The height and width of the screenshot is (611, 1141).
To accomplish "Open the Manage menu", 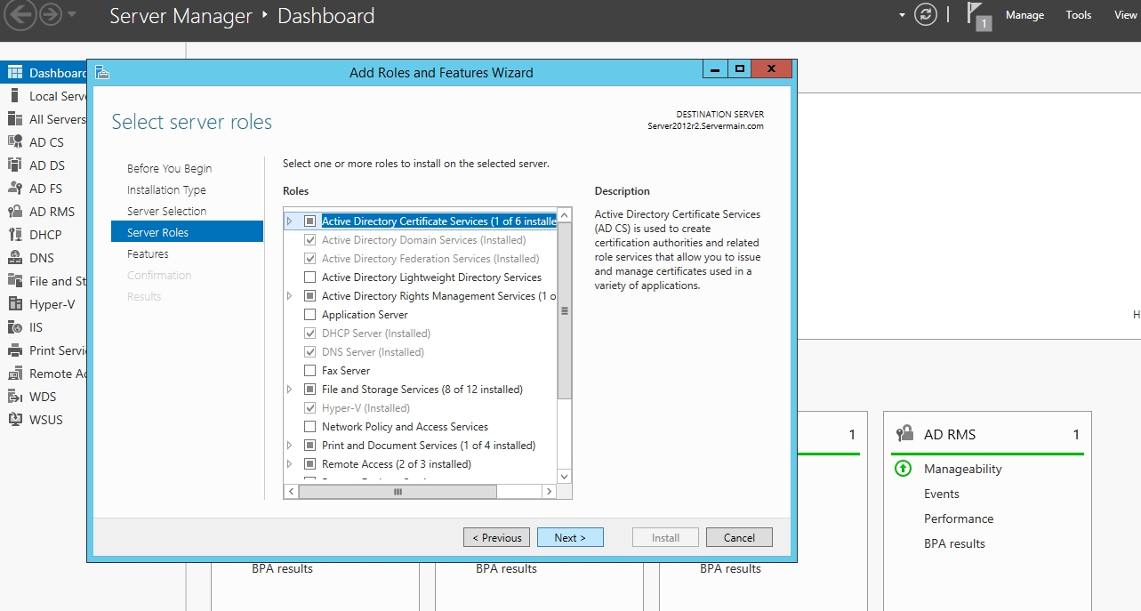I will [x=1024, y=15].
